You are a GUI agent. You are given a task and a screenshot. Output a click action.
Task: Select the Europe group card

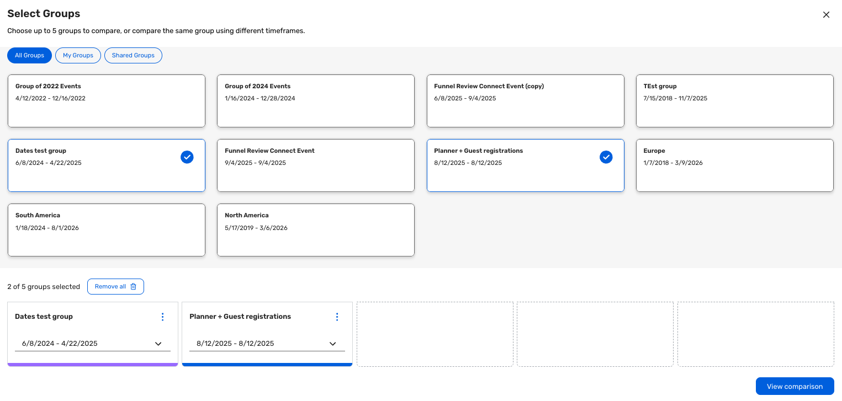click(734, 165)
